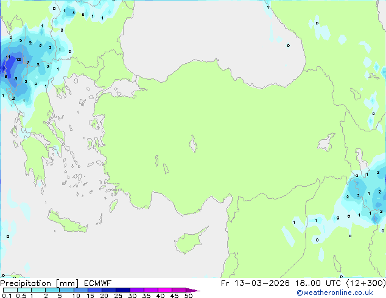The image size is (386, 298).
Task: Click the date 'Fr 13-03-2026'
Action: pyautogui.click(x=255, y=283)
